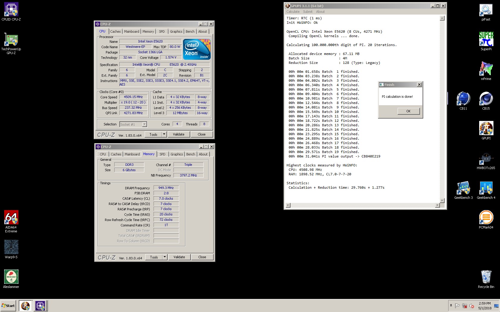Launch Geekbench 3 from desktop
Viewport: 500px width, 312px height.
[463, 190]
